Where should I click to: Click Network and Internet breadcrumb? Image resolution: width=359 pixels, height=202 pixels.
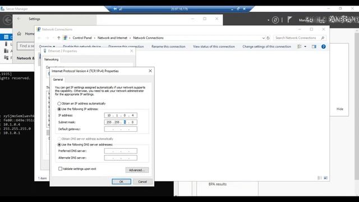point(112,38)
